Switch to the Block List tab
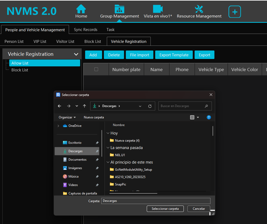 [x=93, y=41]
